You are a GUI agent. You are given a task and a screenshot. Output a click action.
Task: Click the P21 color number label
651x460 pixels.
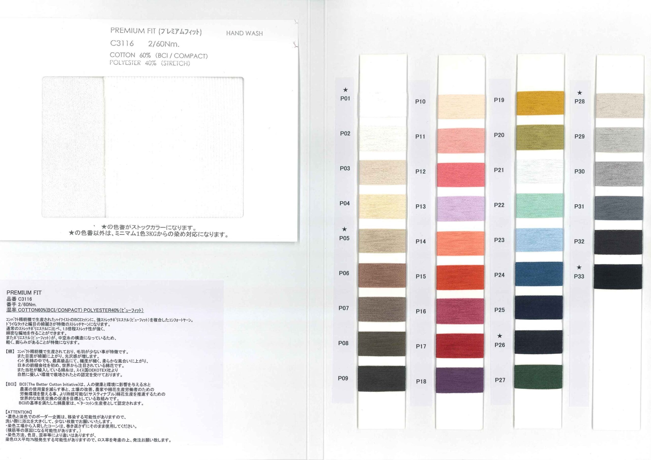click(499, 170)
